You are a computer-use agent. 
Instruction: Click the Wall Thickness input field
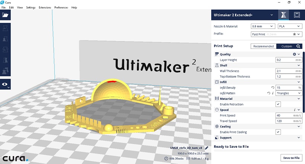tap(289, 71)
